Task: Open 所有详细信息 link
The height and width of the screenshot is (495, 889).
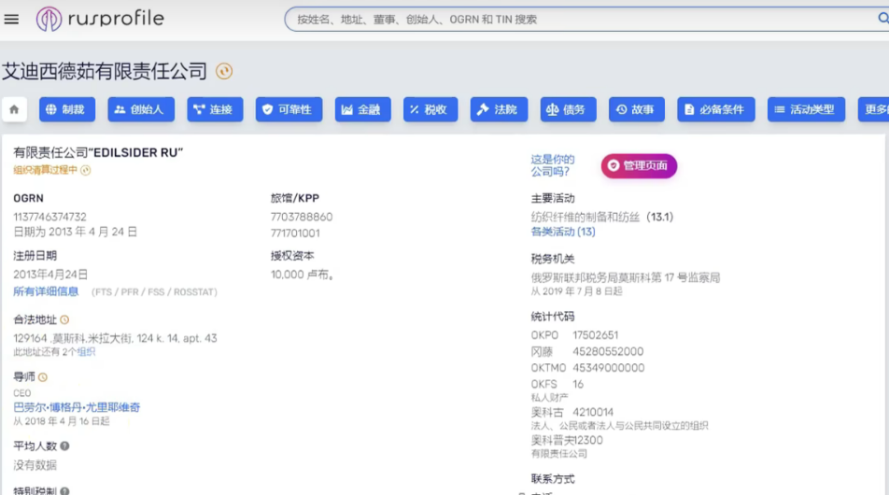Action: pyautogui.click(x=46, y=291)
